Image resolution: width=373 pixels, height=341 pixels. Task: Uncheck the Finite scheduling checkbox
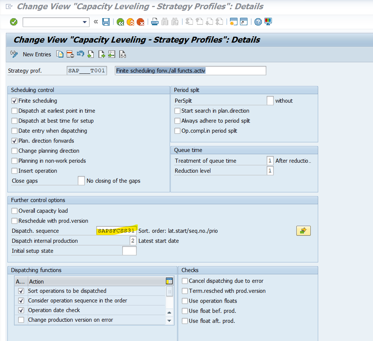coord(14,101)
